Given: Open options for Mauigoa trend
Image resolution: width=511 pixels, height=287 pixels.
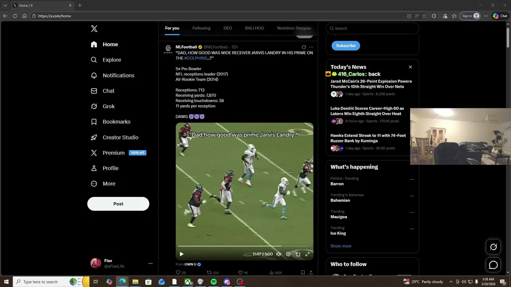Looking at the screenshot, I should [x=412, y=212].
